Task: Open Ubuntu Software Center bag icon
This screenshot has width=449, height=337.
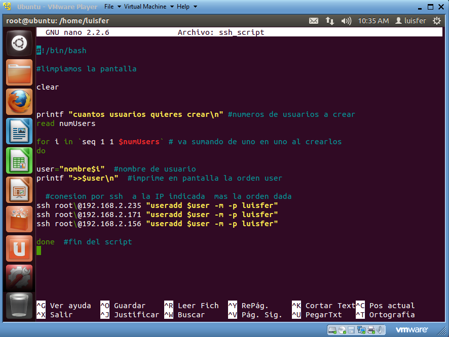Action: pos(19,219)
